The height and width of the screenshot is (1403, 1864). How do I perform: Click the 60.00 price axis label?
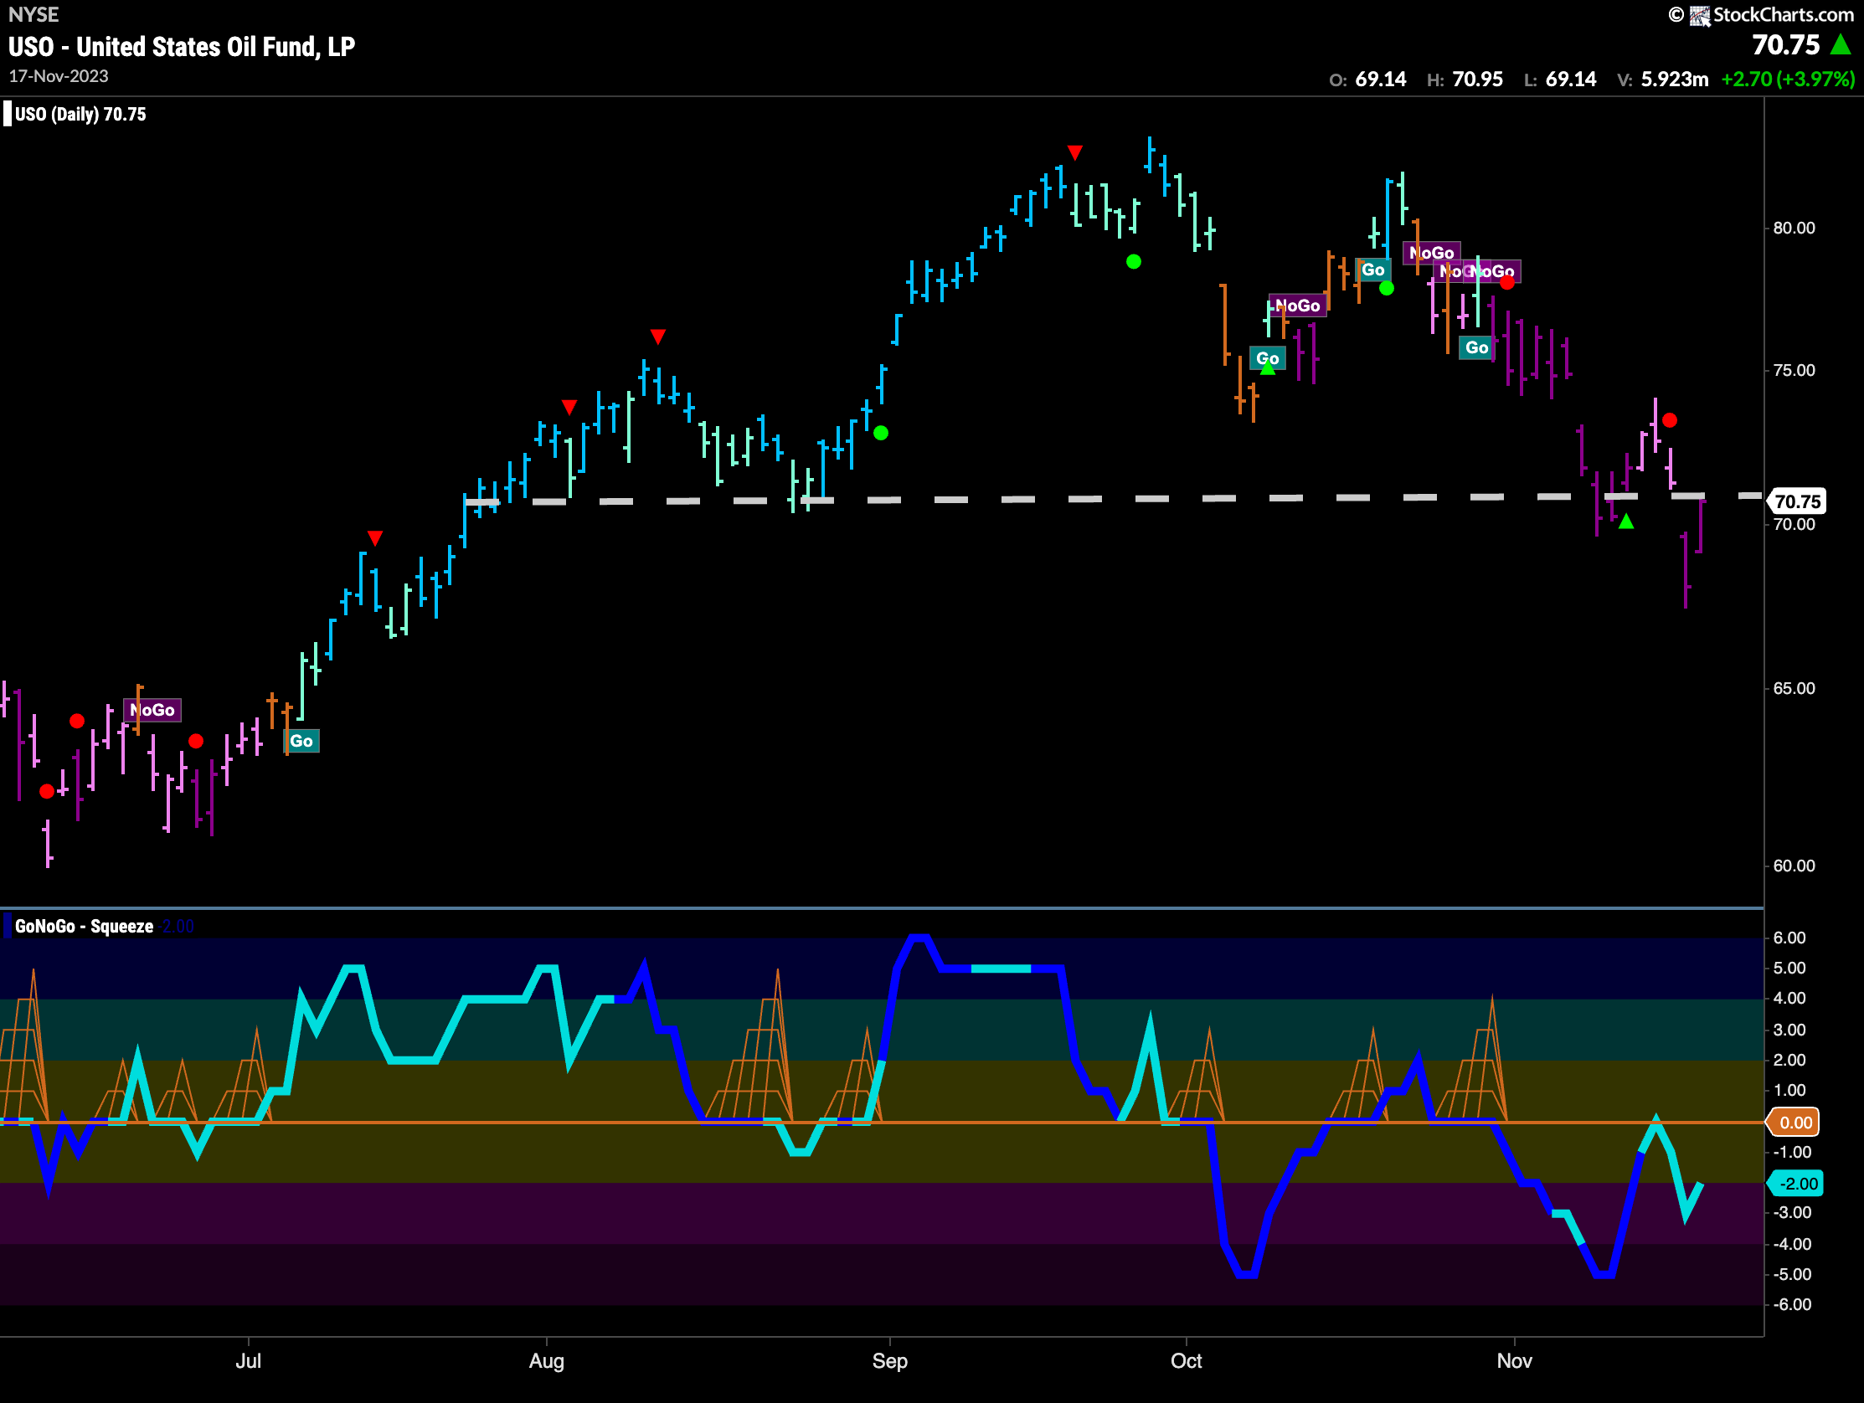1794,866
